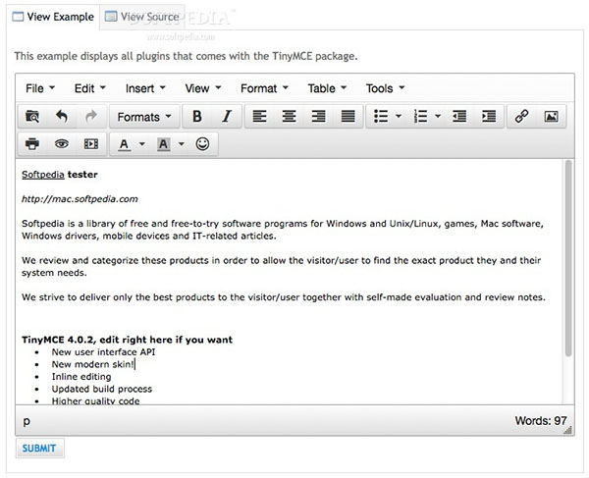Align text left
The image size is (589, 478).
(259, 117)
